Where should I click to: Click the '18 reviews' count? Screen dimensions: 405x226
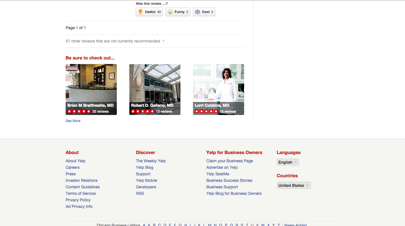(x=228, y=112)
